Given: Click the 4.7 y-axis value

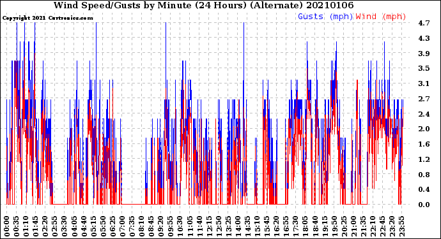Looking at the screenshot, I should [424, 23].
